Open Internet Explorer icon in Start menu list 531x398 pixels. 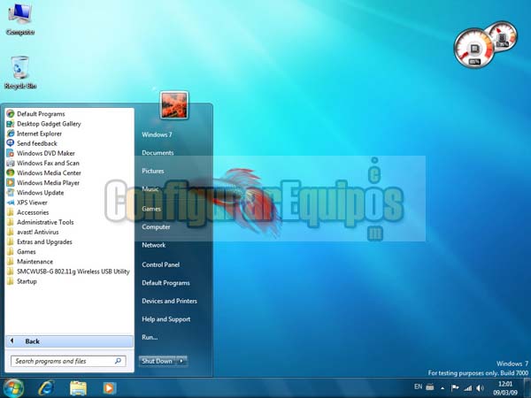pos(11,134)
